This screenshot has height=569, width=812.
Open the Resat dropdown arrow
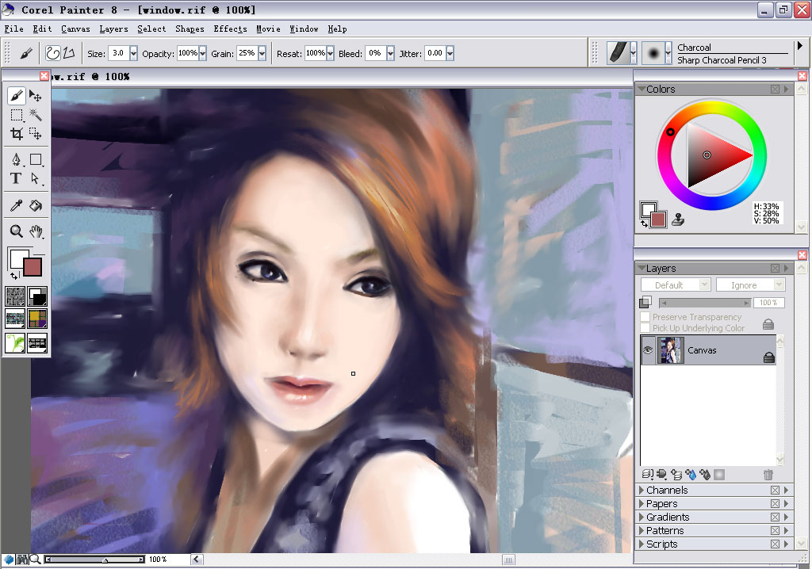[331, 53]
